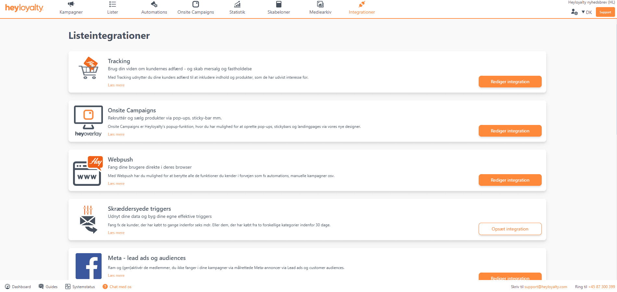This screenshot has width=617, height=292.
Task: Click the Mediearkiv image icon
Action: tap(320, 4)
